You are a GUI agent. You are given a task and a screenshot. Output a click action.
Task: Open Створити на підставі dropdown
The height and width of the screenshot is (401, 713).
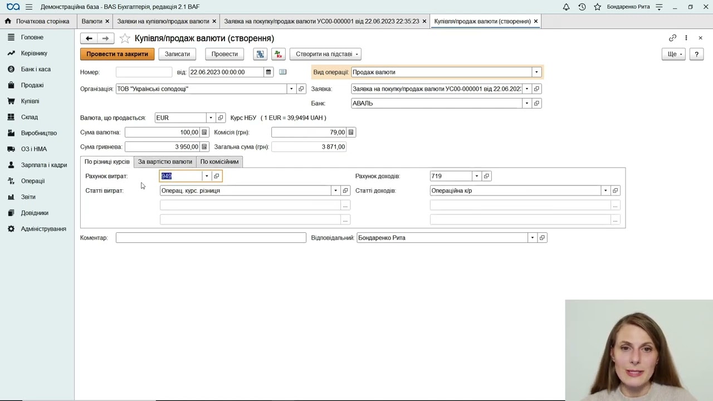325,54
